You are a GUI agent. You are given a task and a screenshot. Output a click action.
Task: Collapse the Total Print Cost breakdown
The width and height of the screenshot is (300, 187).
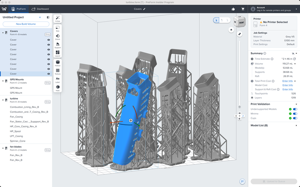[295, 81]
